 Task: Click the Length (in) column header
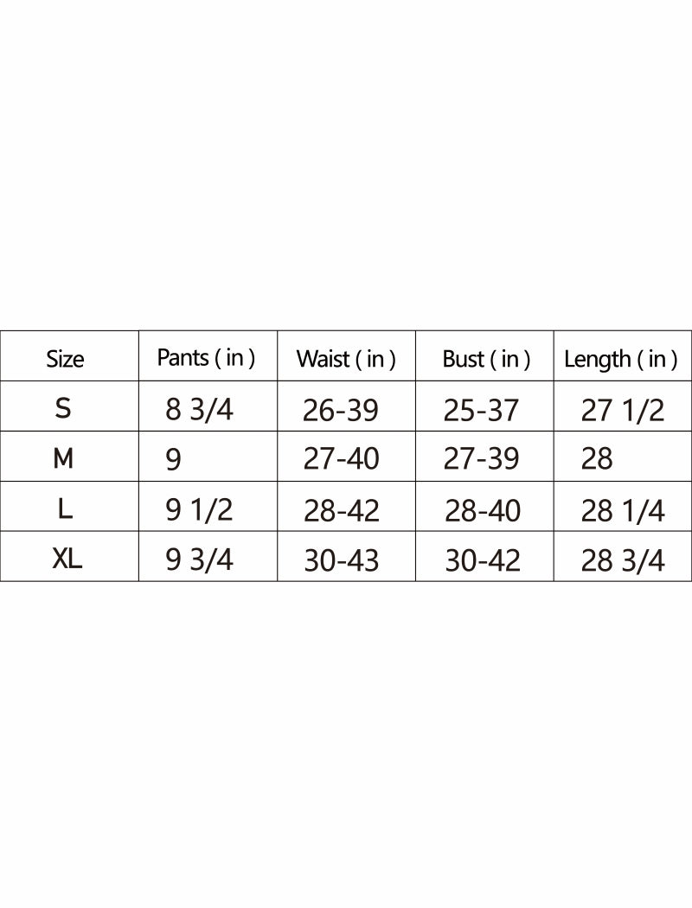pyautogui.click(x=620, y=359)
